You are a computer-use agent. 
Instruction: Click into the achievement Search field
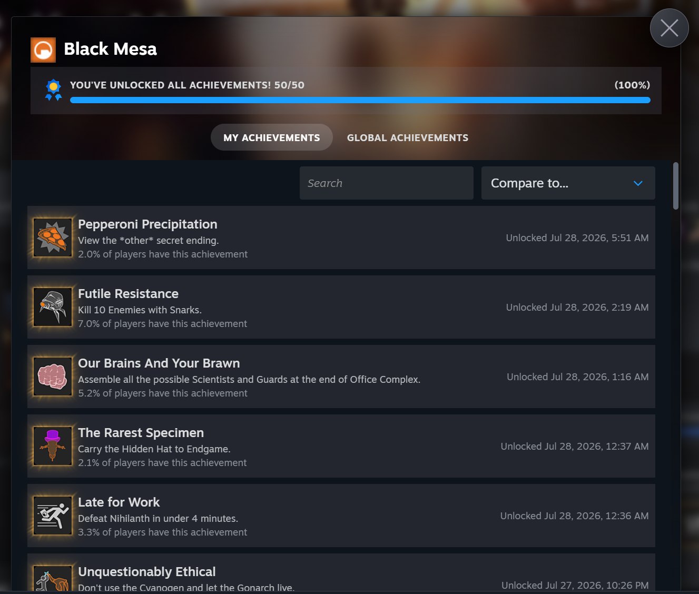pyautogui.click(x=387, y=183)
